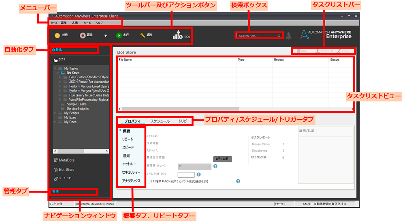The width and height of the screenshot is (405, 224).
Task: Open MetaBots in navigation pane
Action: (x=64, y=160)
